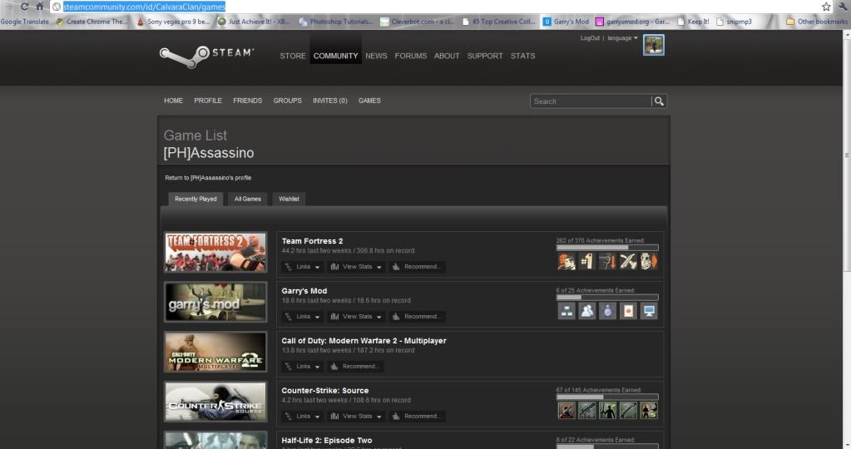Click the browser address bar URL
The image size is (851, 449).
point(144,7)
